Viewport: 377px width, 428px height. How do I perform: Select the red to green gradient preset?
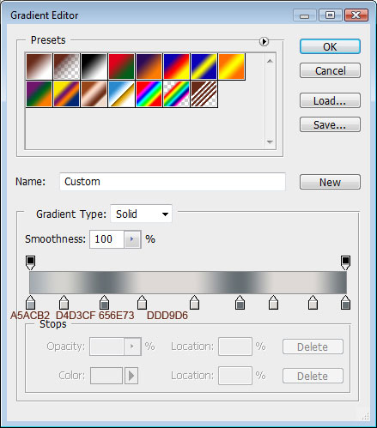click(x=121, y=67)
